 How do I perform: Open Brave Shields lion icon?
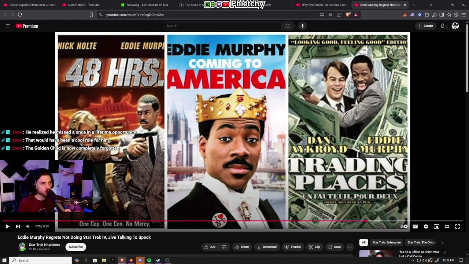click(x=348, y=15)
